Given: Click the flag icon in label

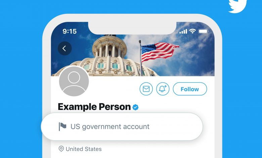Looking at the screenshot, I should click(x=62, y=126).
